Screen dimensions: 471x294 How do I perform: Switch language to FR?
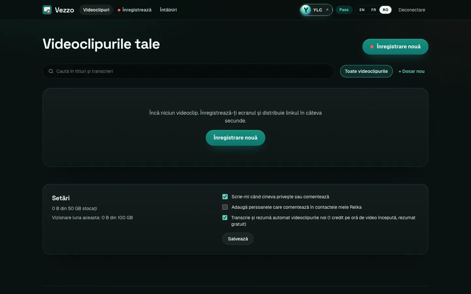click(x=374, y=10)
